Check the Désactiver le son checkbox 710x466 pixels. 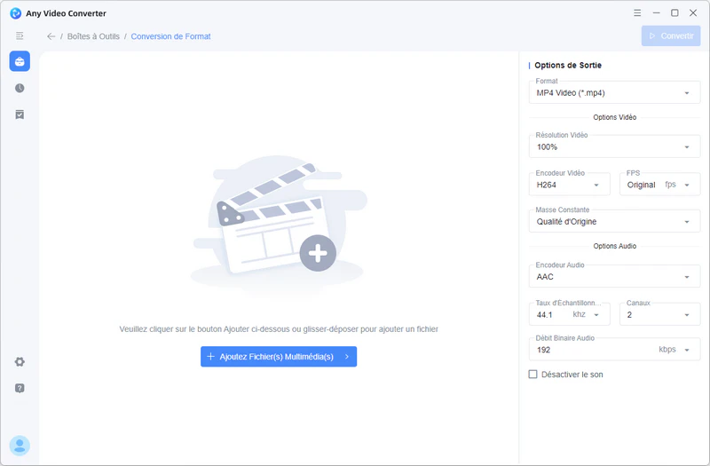[x=533, y=374]
